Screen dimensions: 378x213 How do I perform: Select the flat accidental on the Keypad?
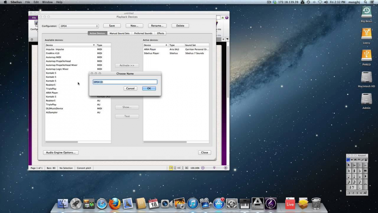coord(360,171)
